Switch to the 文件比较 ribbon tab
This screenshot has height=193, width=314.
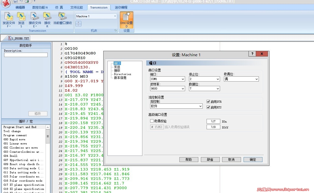click(77, 7)
